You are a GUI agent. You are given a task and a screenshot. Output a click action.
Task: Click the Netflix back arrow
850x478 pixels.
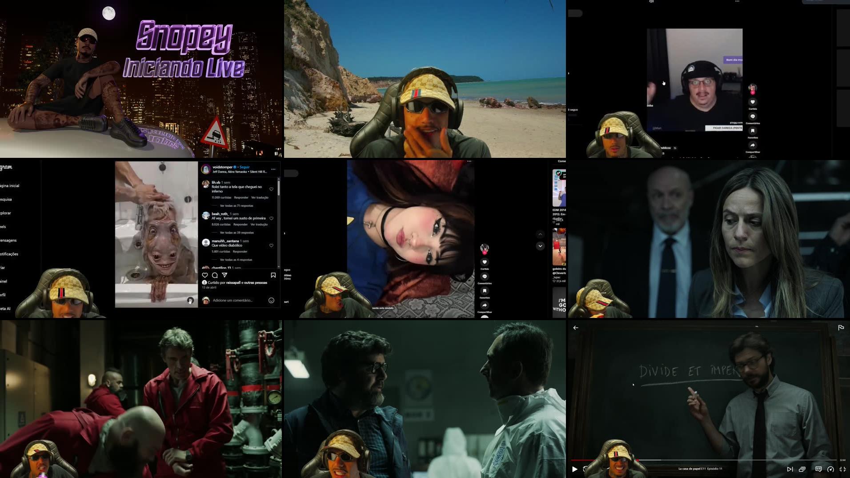576,328
